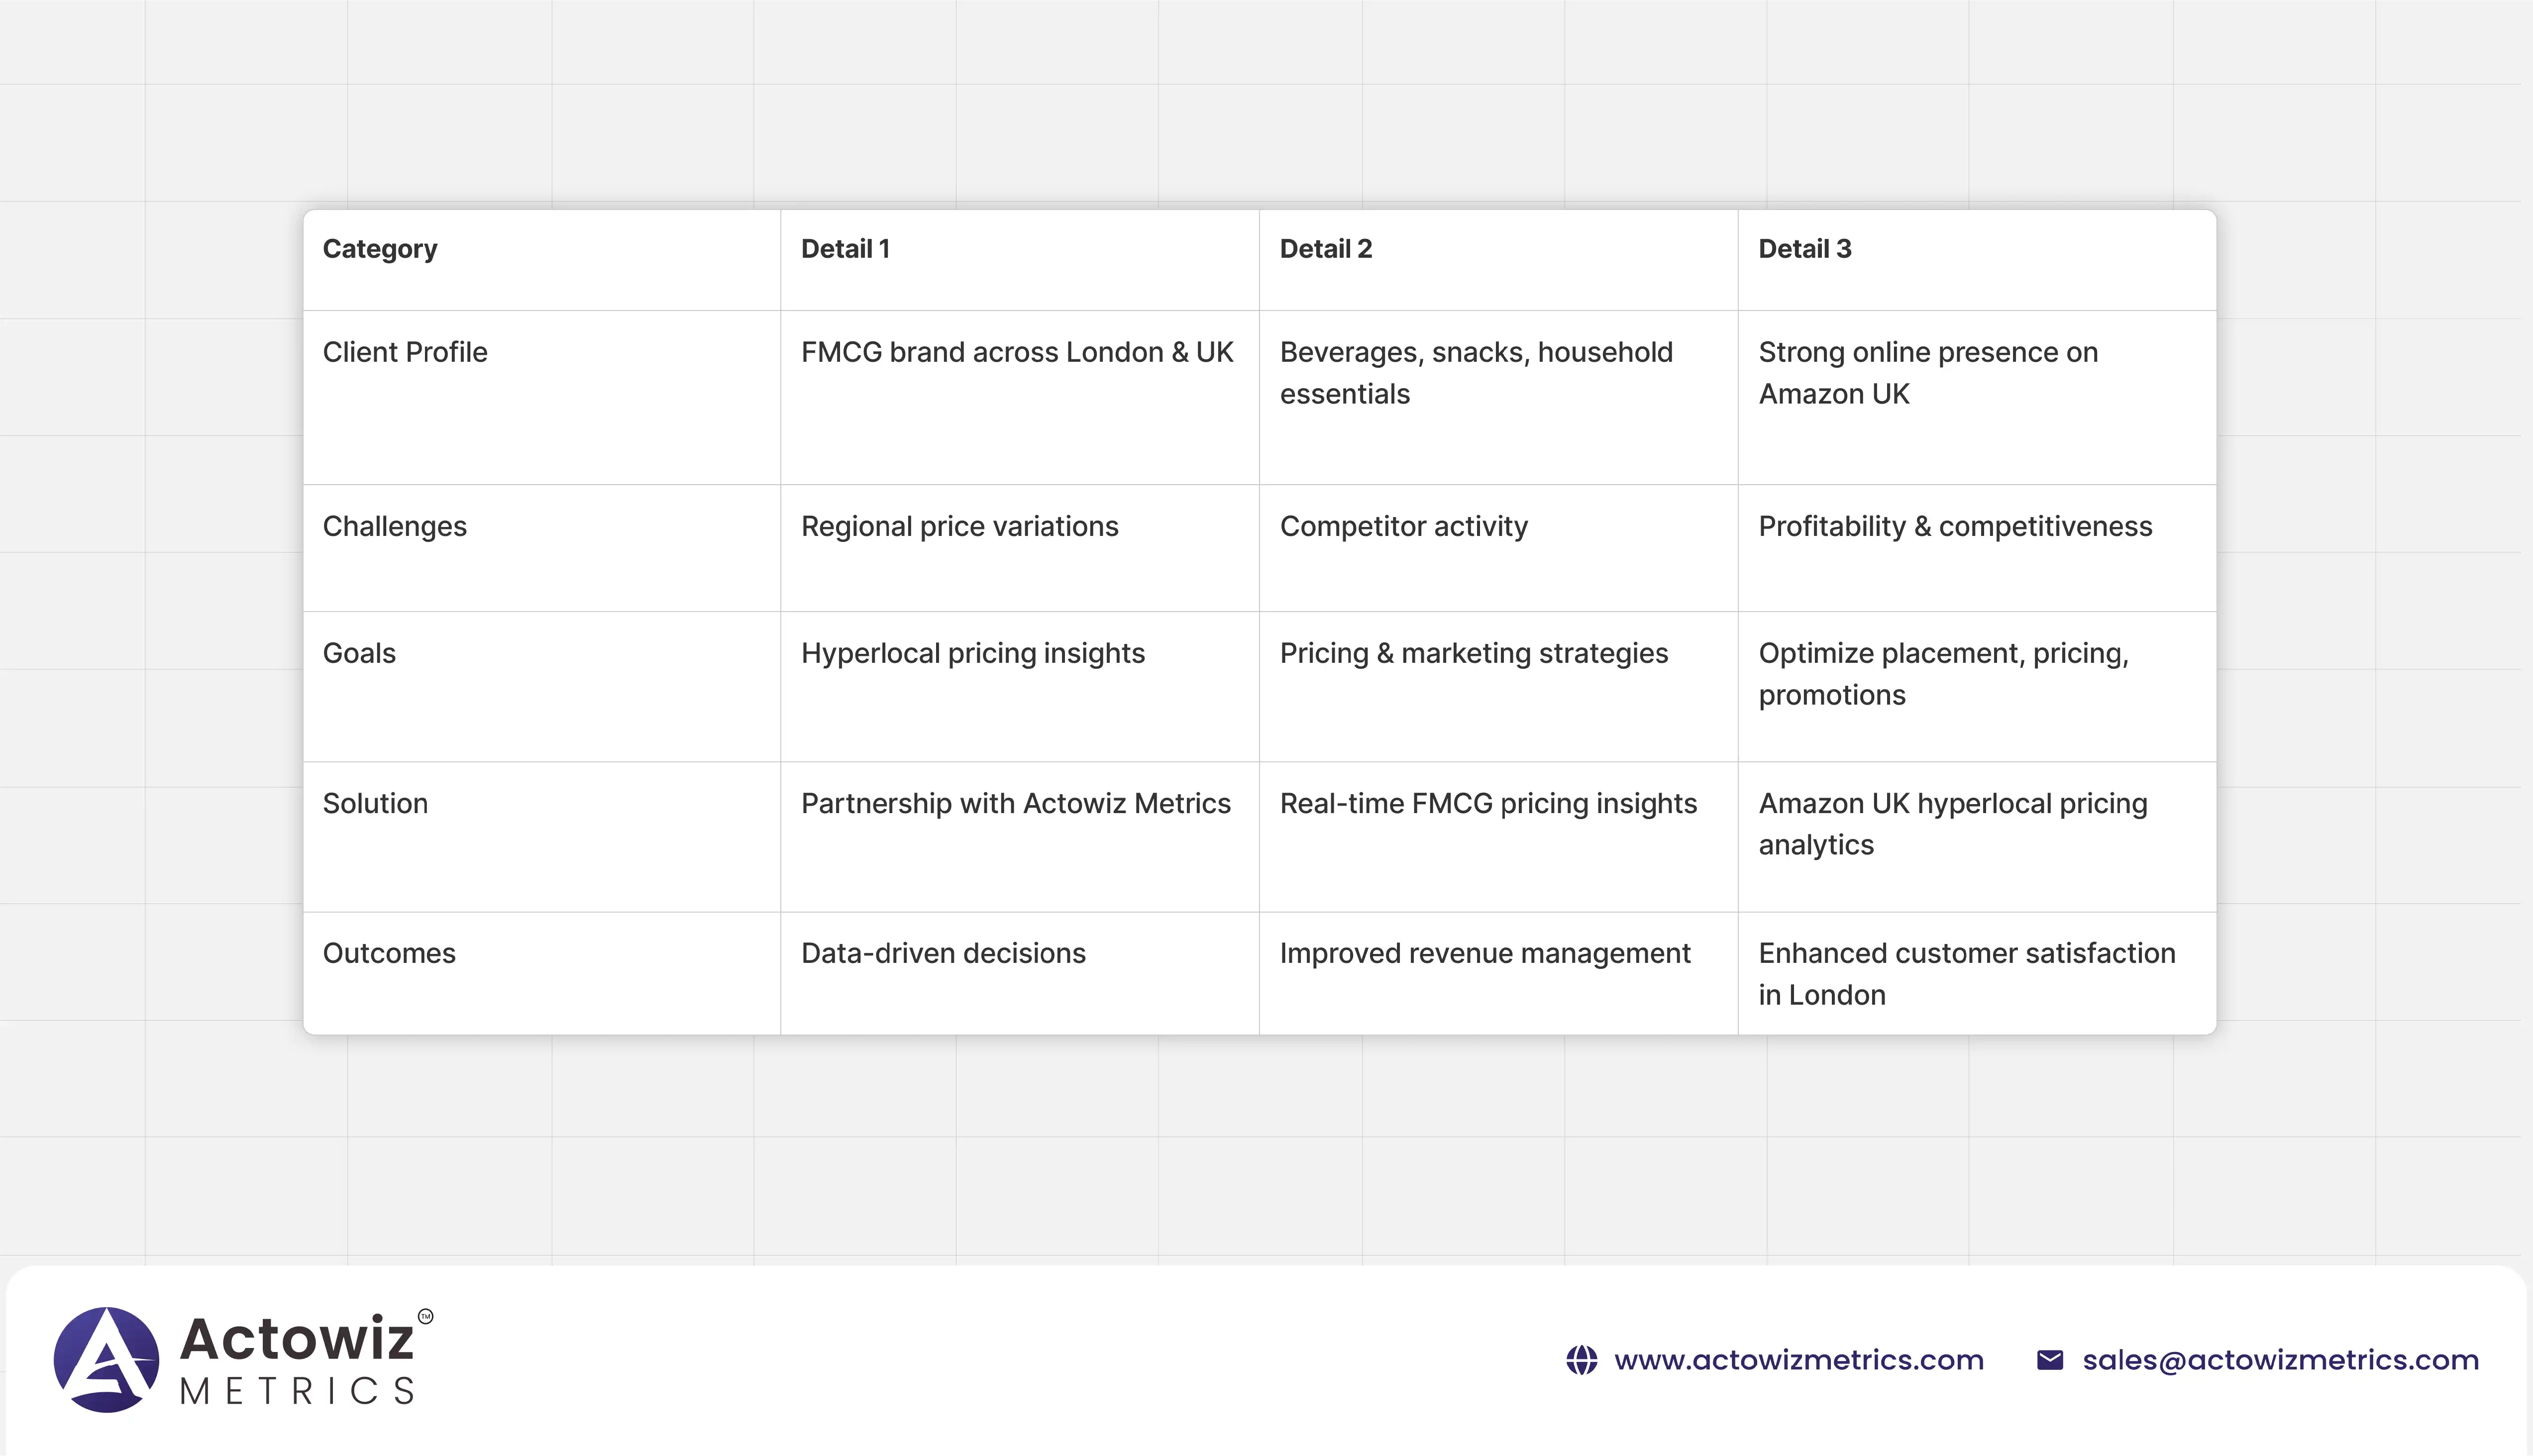Click the Challenges row label
This screenshot has width=2533, height=1456.
click(395, 526)
